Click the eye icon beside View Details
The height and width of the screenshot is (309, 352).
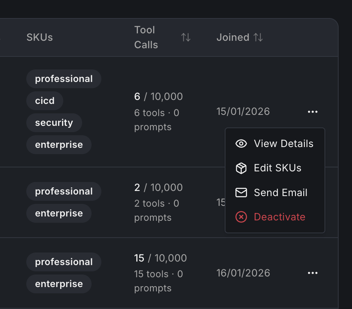(x=241, y=144)
